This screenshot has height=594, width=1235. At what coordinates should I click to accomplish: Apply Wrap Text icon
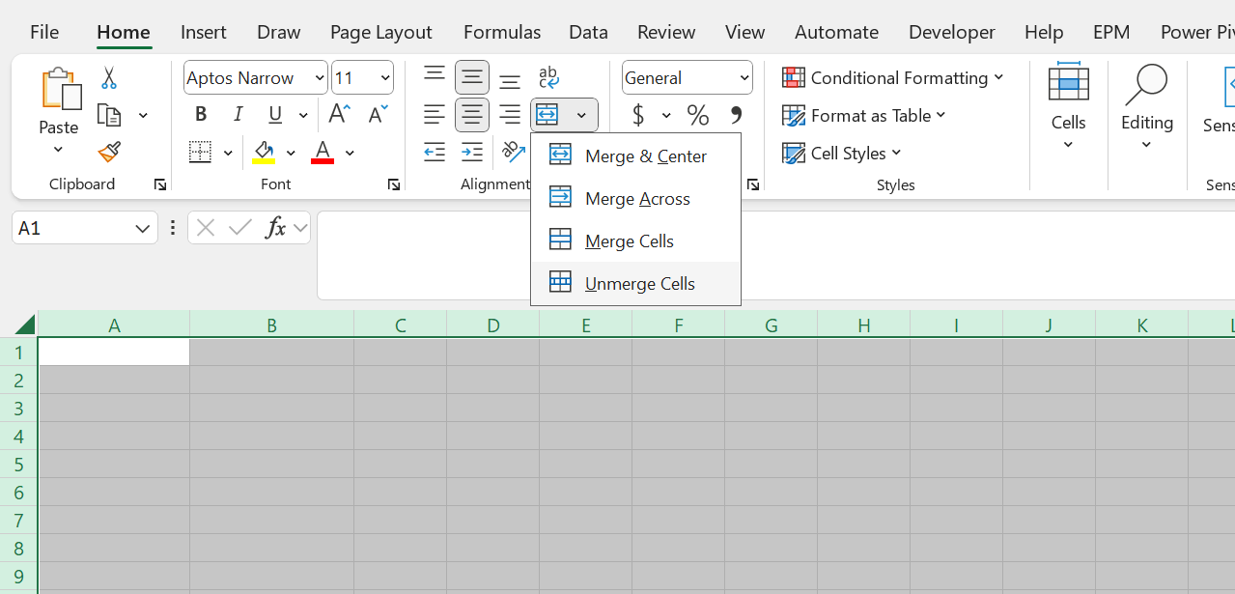[x=548, y=77]
